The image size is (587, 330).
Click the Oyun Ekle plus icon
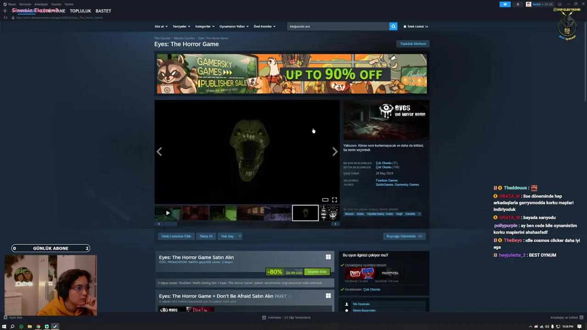click(x=6, y=317)
